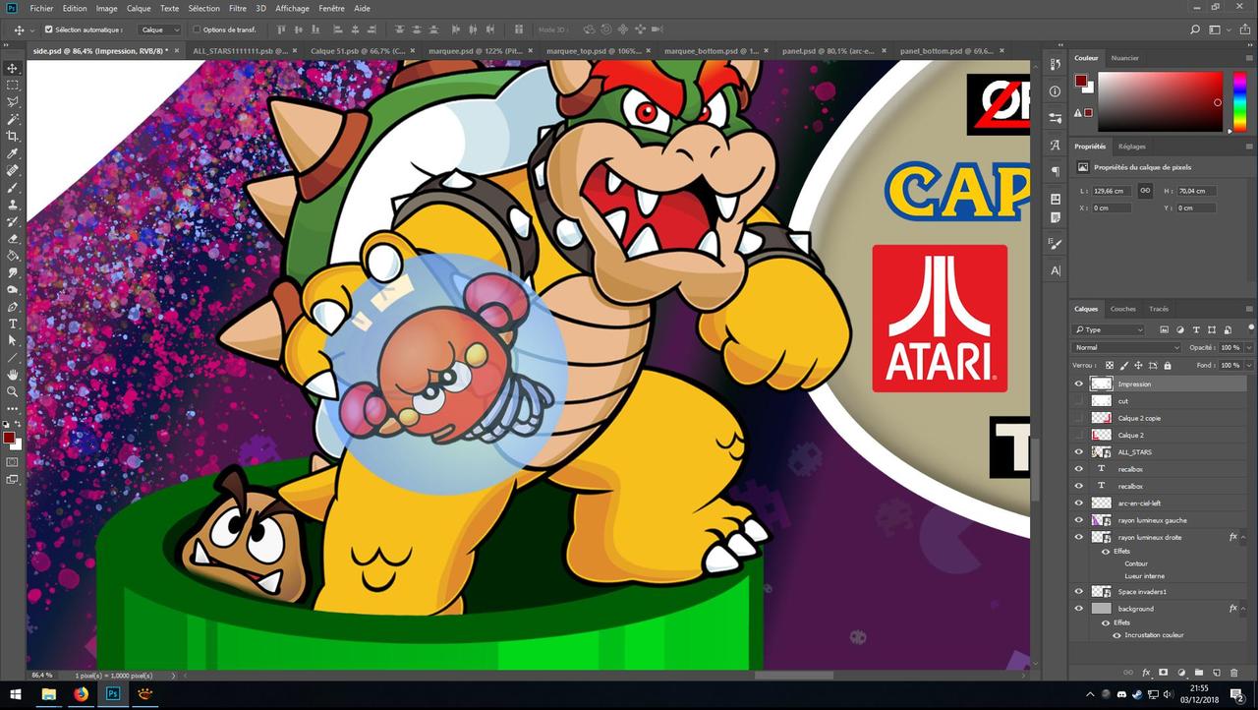The image size is (1258, 710).
Task: Select the Hand tool
Action: tap(13, 375)
